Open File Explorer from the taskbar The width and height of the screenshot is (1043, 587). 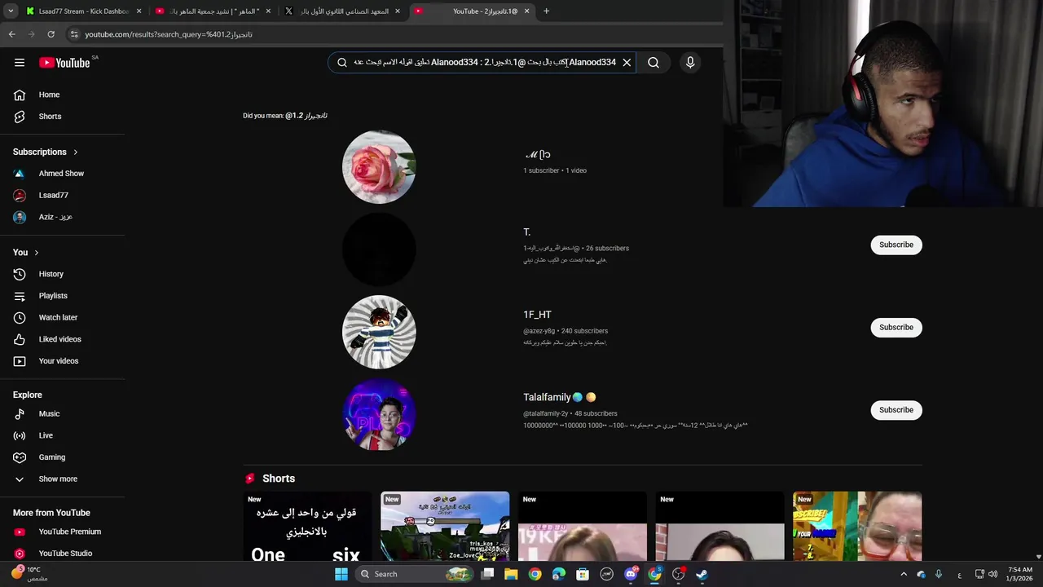coord(511,574)
